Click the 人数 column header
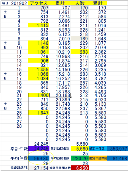128x171 pixels. coord(80,3)
